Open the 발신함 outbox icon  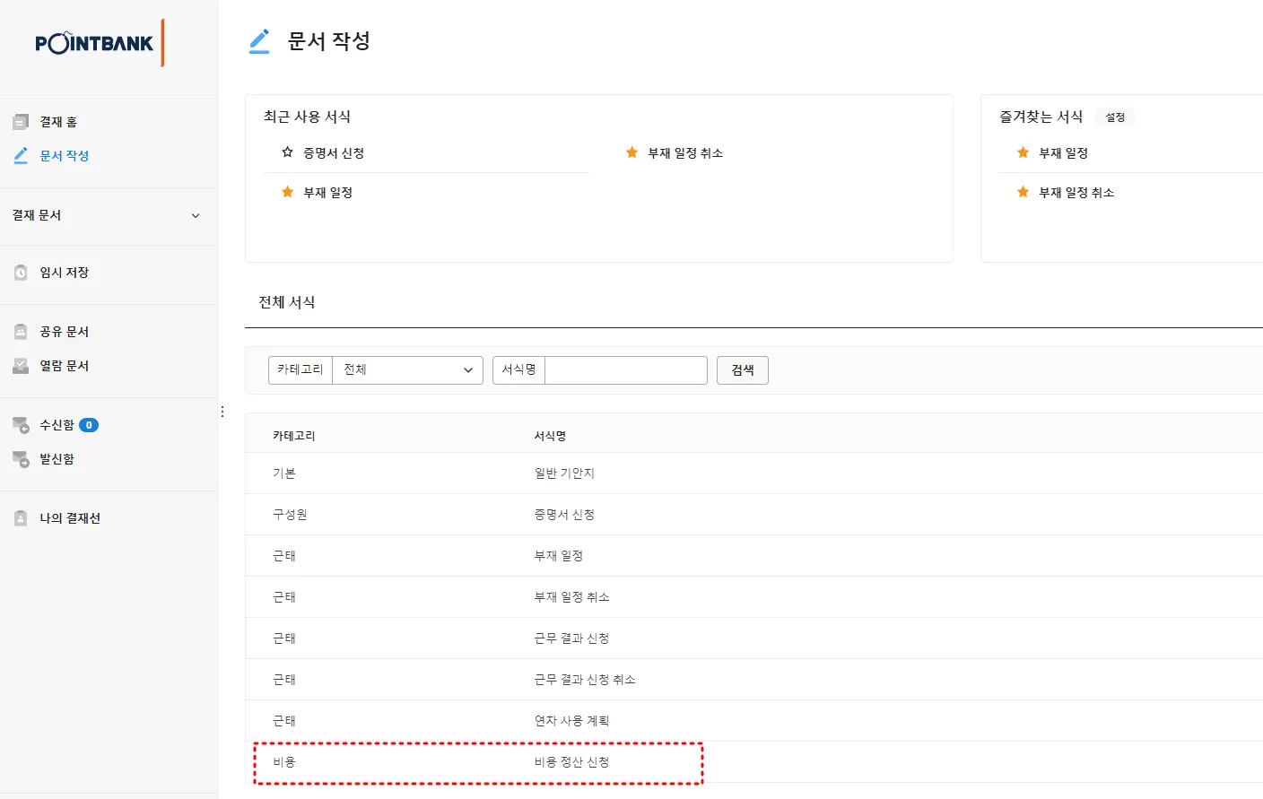(21, 459)
